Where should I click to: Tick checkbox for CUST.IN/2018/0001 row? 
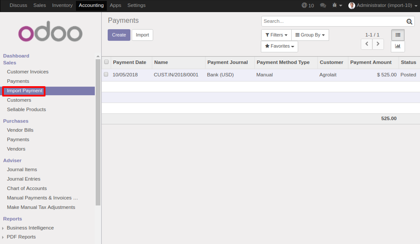(106, 75)
